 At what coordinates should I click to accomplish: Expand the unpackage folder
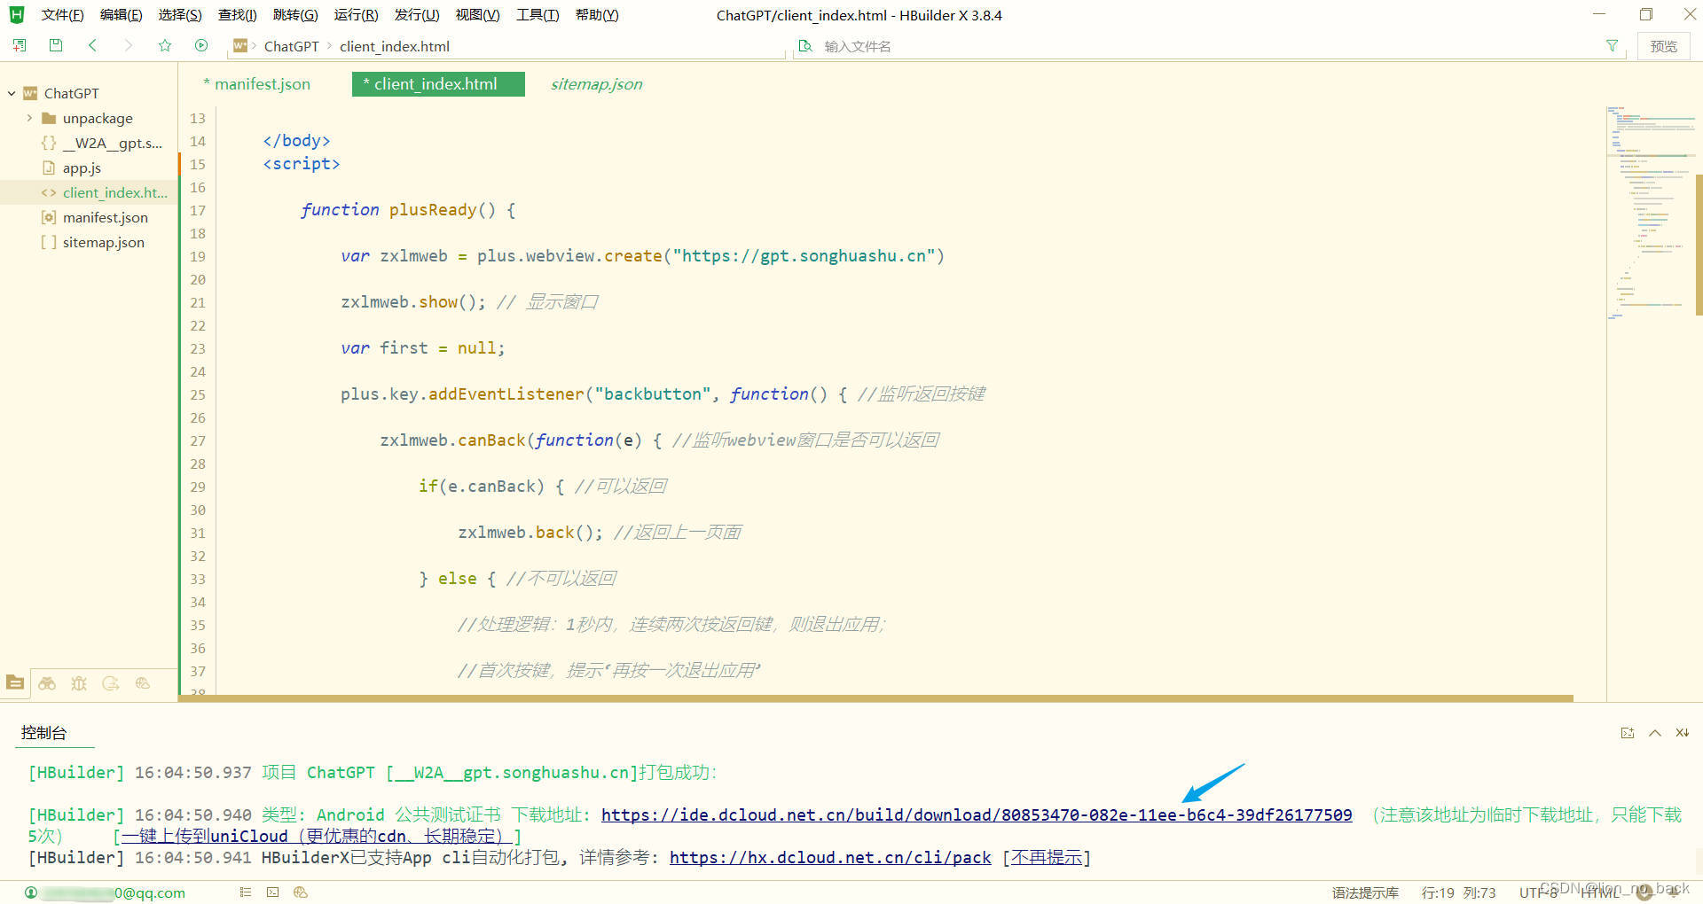(29, 118)
